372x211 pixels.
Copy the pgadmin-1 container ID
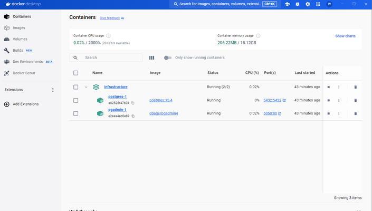(x=133, y=116)
